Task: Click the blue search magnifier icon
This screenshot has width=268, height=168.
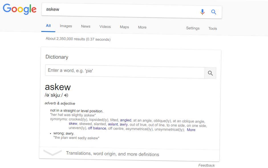Action: tap(214, 12)
